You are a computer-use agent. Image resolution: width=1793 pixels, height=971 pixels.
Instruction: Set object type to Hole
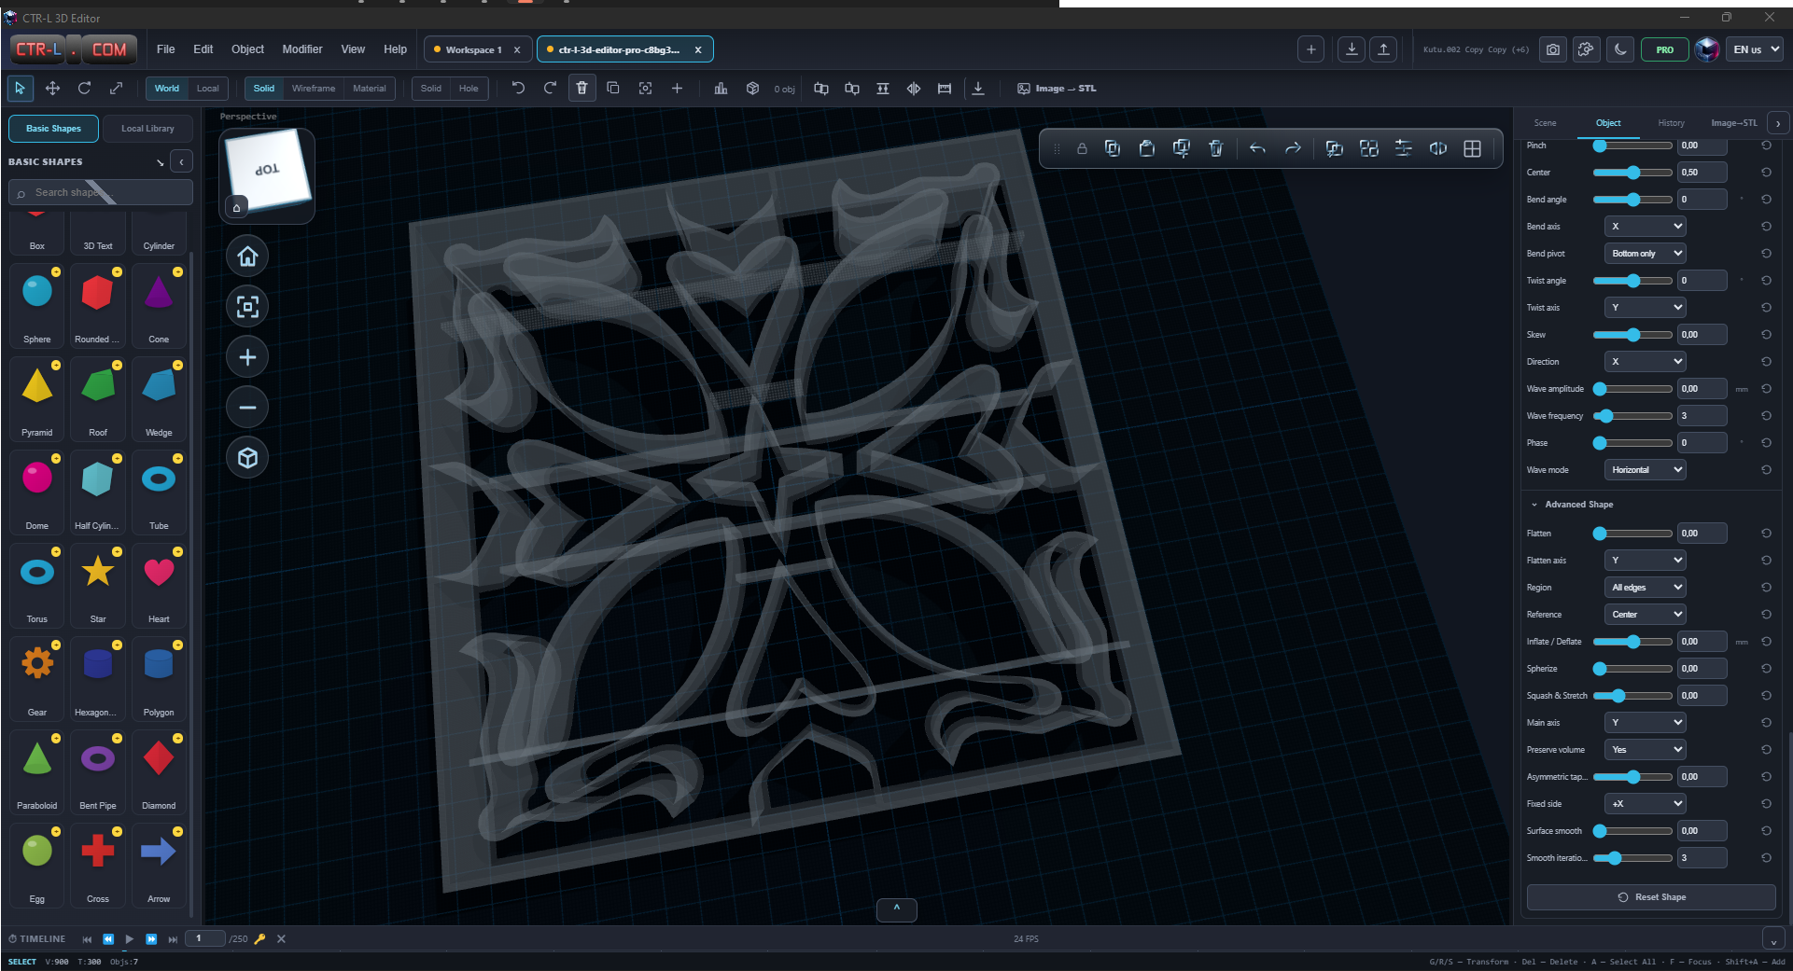click(x=469, y=89)
